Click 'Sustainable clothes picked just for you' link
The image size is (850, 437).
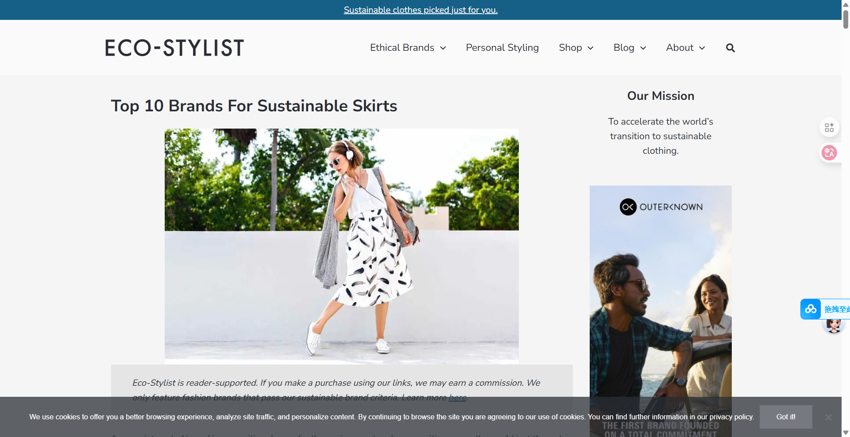pos(421,10)
